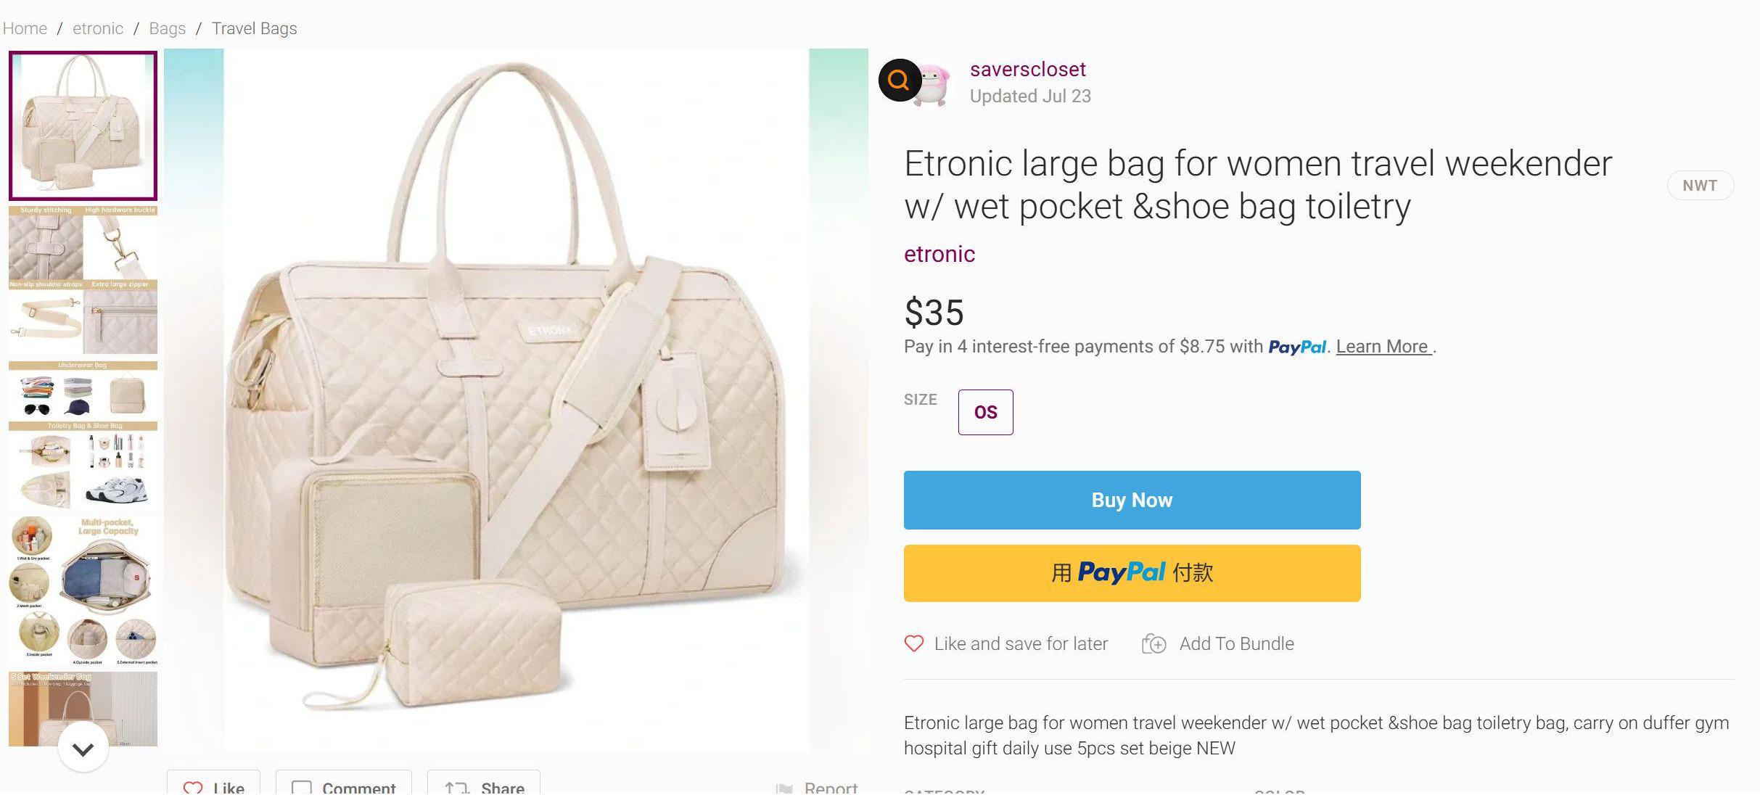Click the Share arrows icon

(457, 788)
